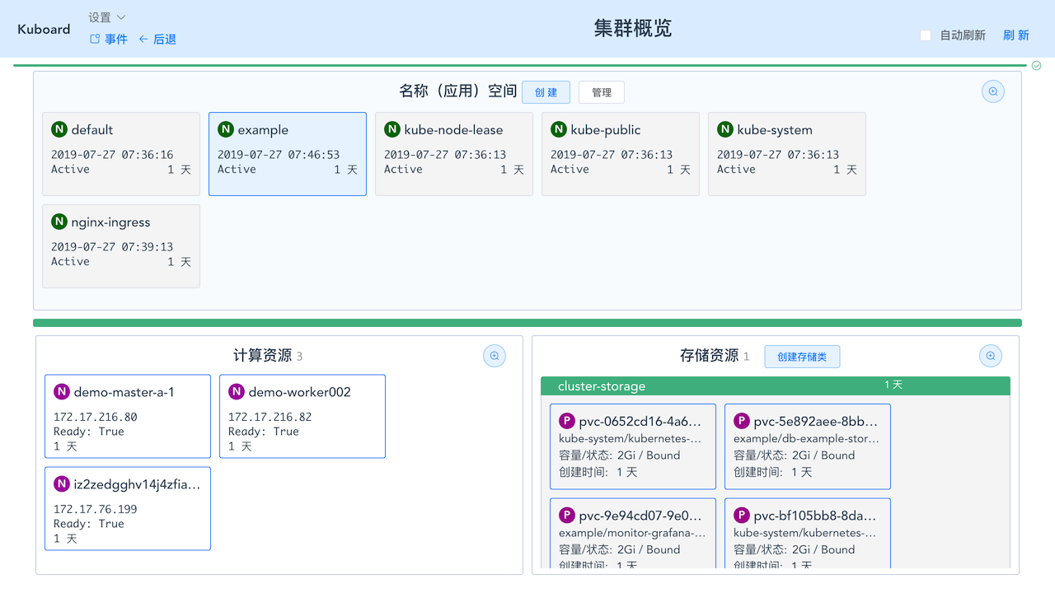Click the magnifier icon in the namespace panel
The height and width of the screenshot is (593, 1055).
click(992, 91)
